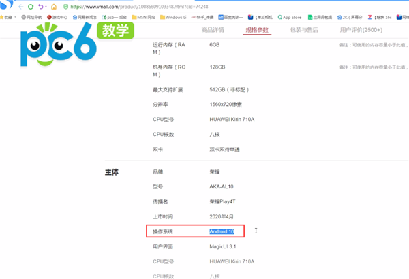Go to the browser home page icon
This screenshot has width=409, height=279.
coord(54,7)
